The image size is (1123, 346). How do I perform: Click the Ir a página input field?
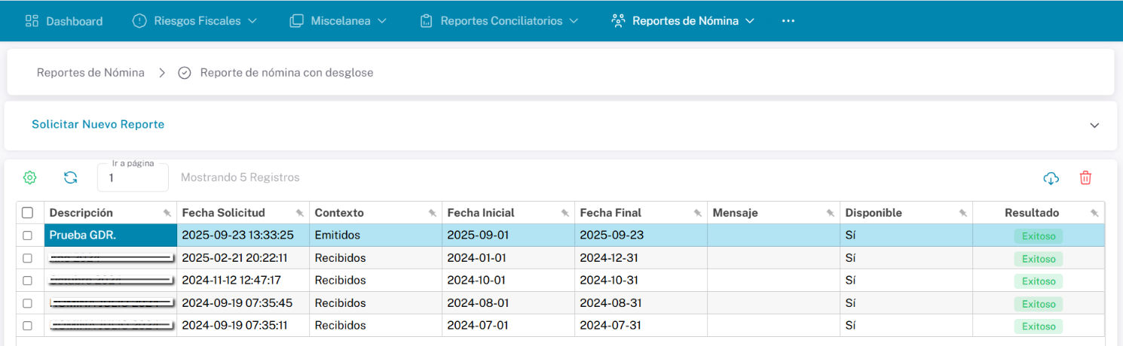click(x=133, y=178)
